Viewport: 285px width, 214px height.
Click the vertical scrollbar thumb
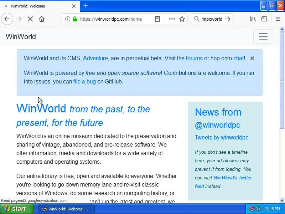(282, 80)
